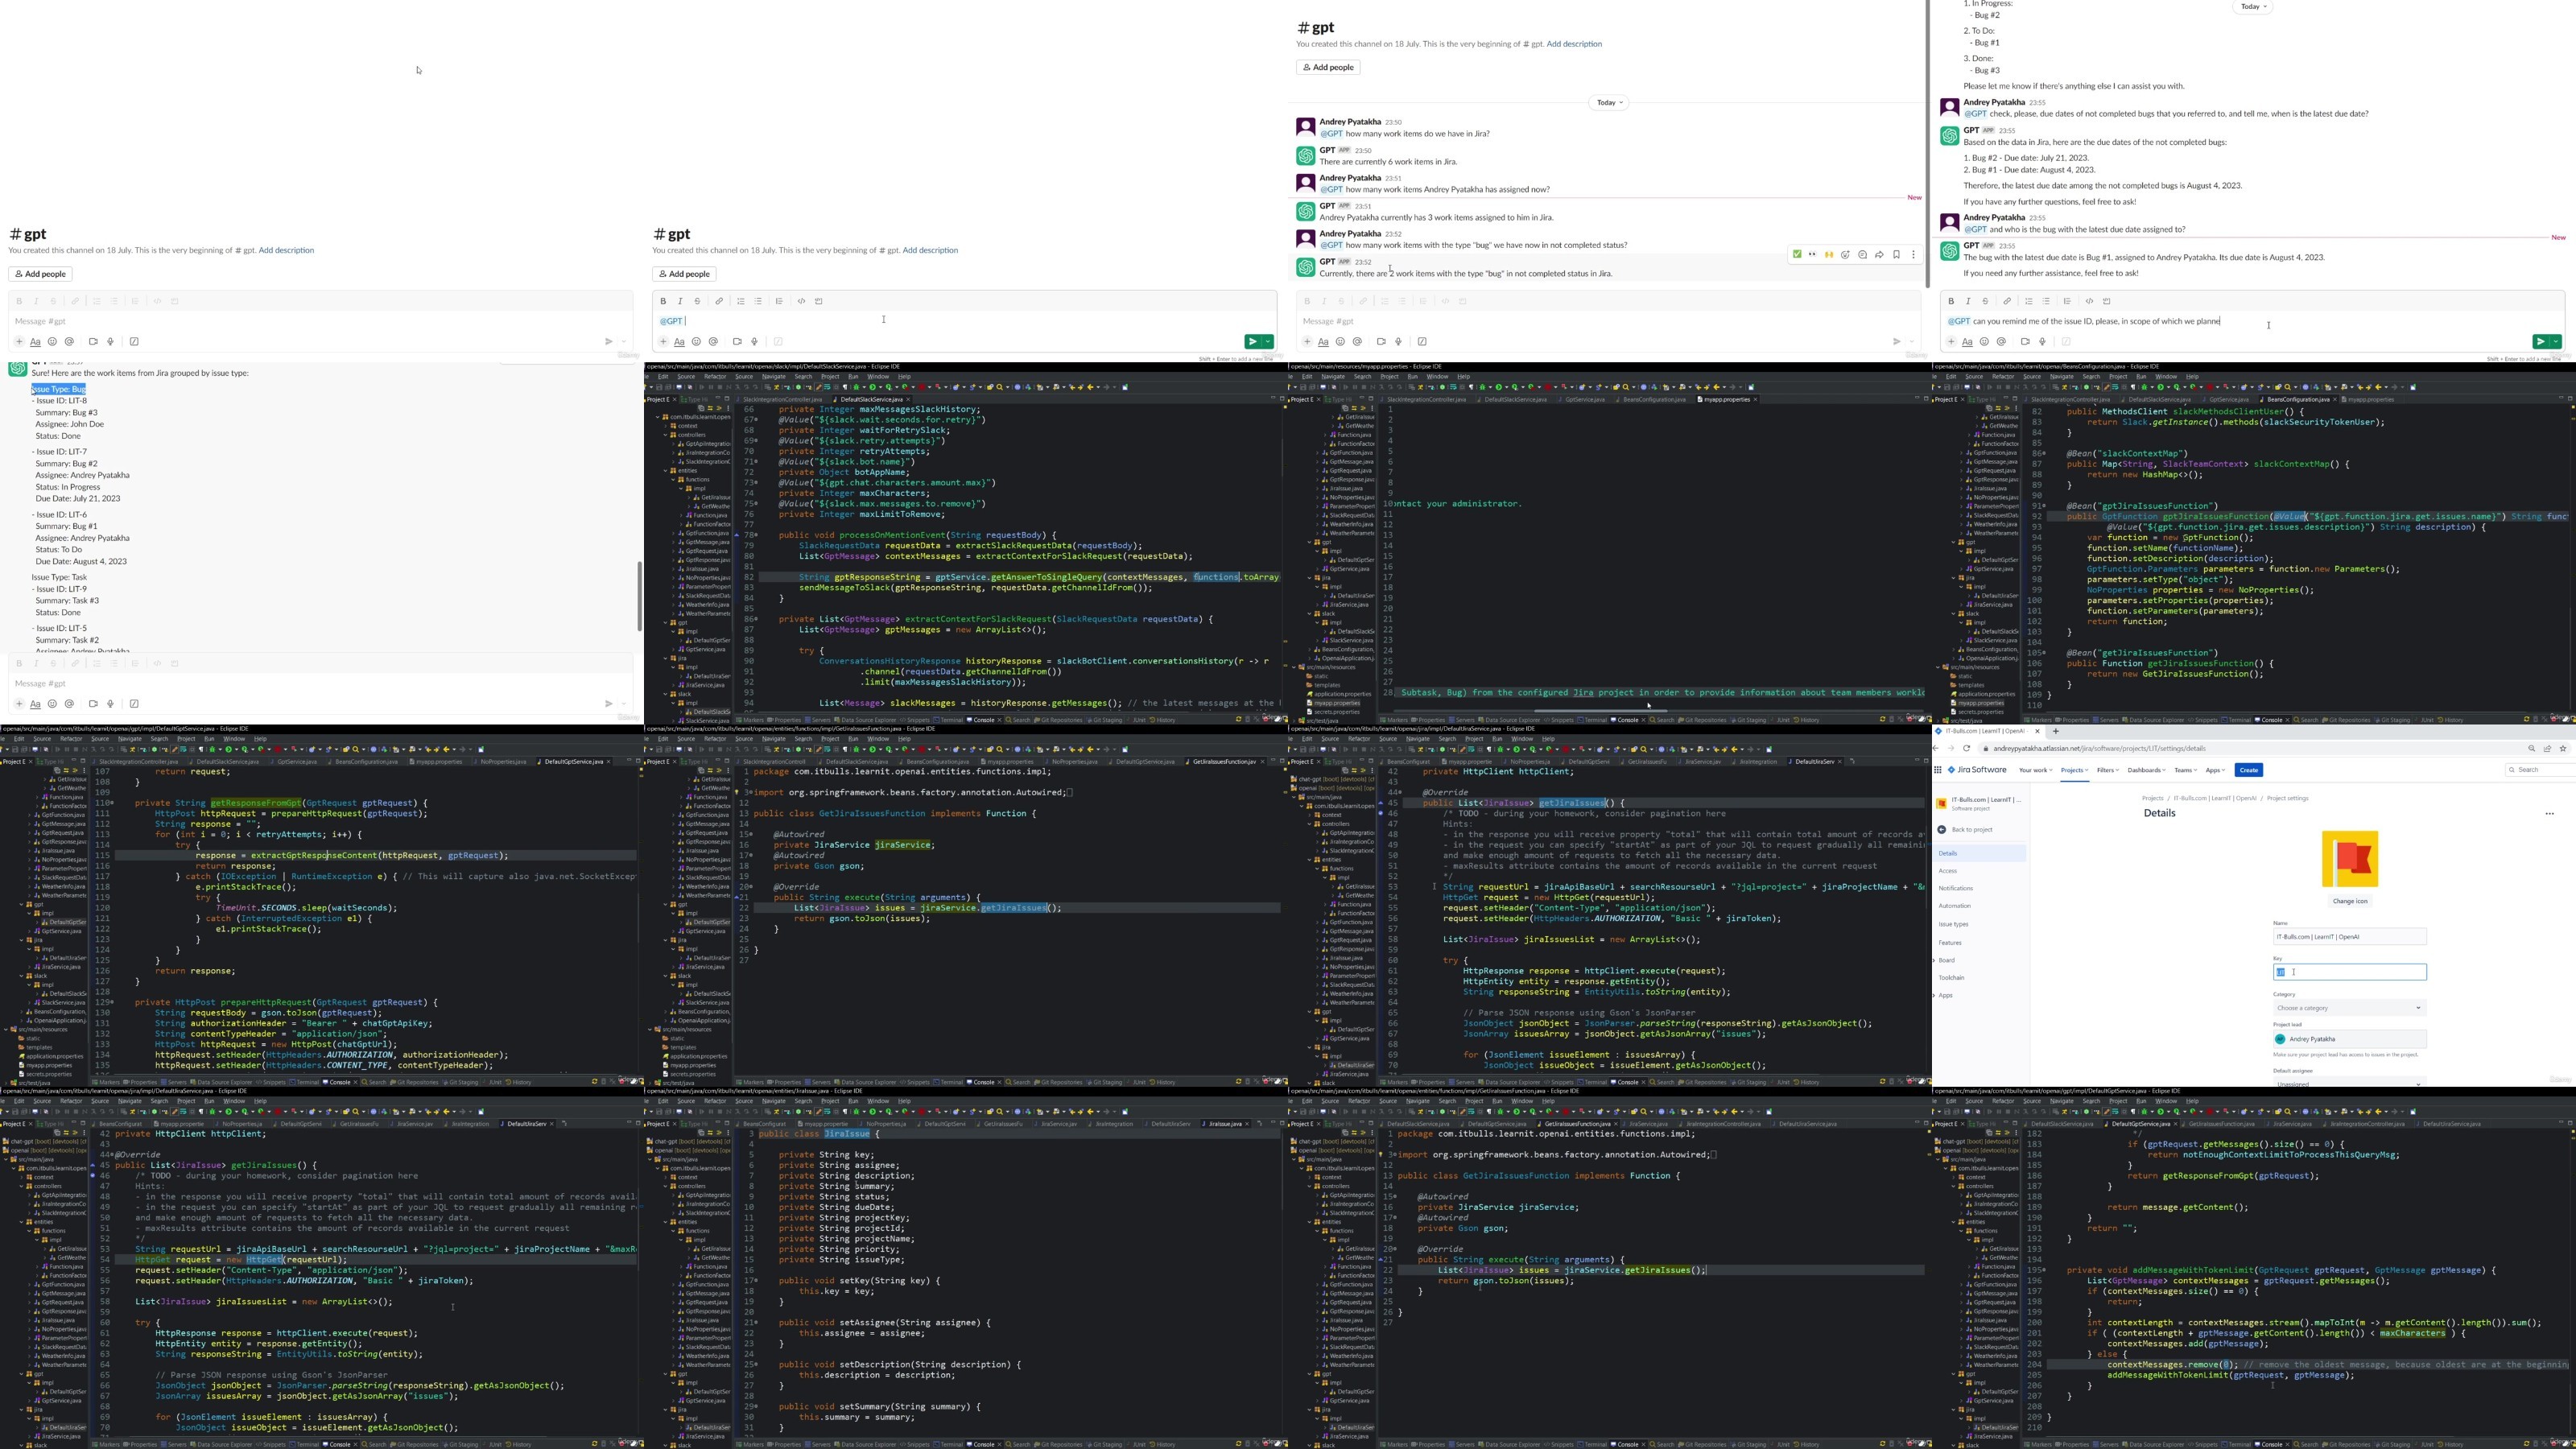Select Issue types in the Jira project settings sidebar
Image resolution: width=2576 pixels, height=1449 pixels.
pos(1953,924)
